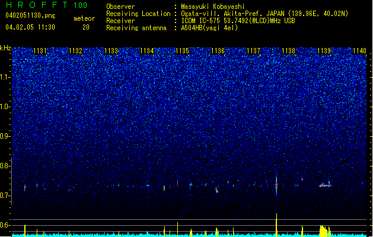The width and height of the screenshot is (373, 237).
Task: Click the date stamp 04.02.05 11:30
Action: click(30, 27)
